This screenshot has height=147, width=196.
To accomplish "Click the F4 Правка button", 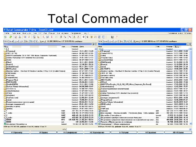I will pyautogui.click(x=43, y=132).
